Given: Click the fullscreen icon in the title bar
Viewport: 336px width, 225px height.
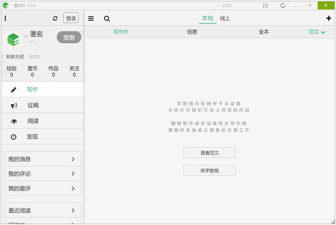Looking at the screenshot, I should tap(265, 6).
